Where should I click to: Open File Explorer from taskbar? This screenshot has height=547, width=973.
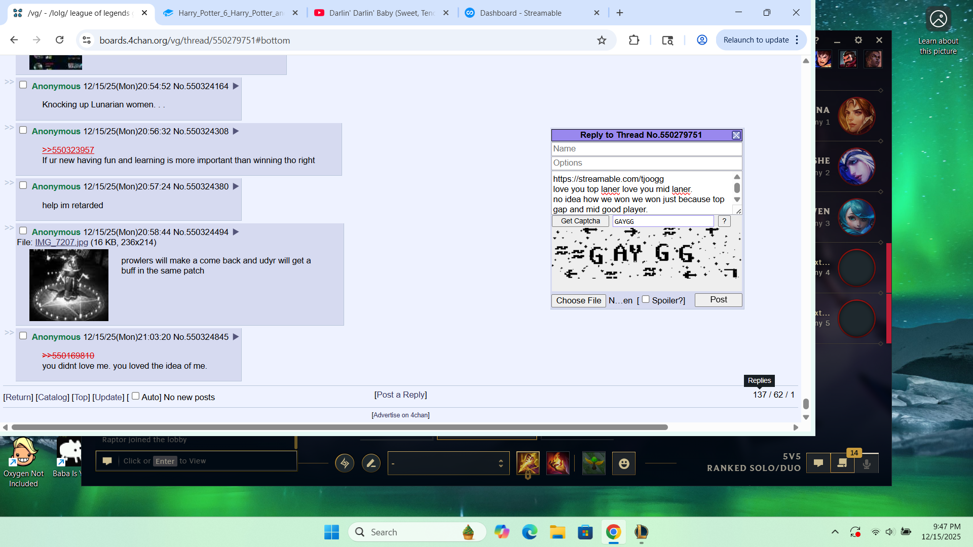557,532
